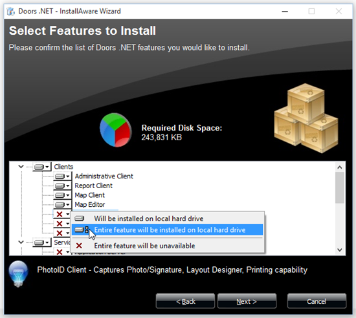Click the feature list scrollbar thumb

(x=340, y=187)
